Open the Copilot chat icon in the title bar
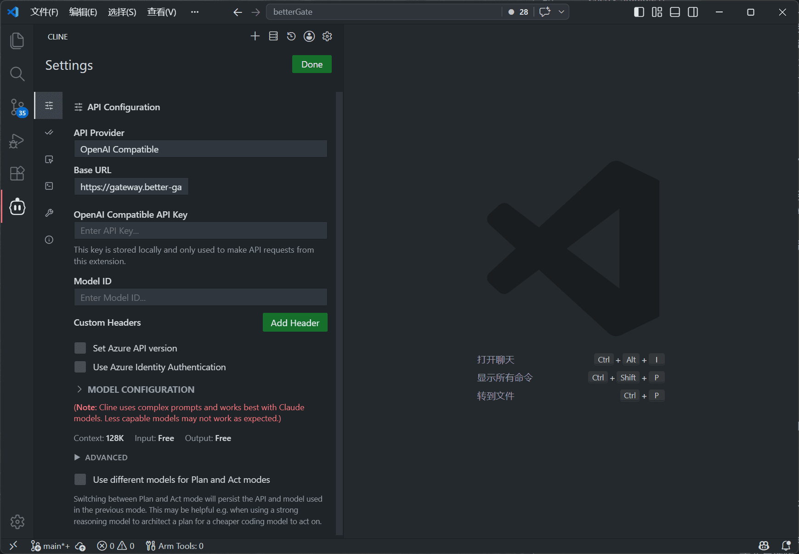 click(545, 12)
